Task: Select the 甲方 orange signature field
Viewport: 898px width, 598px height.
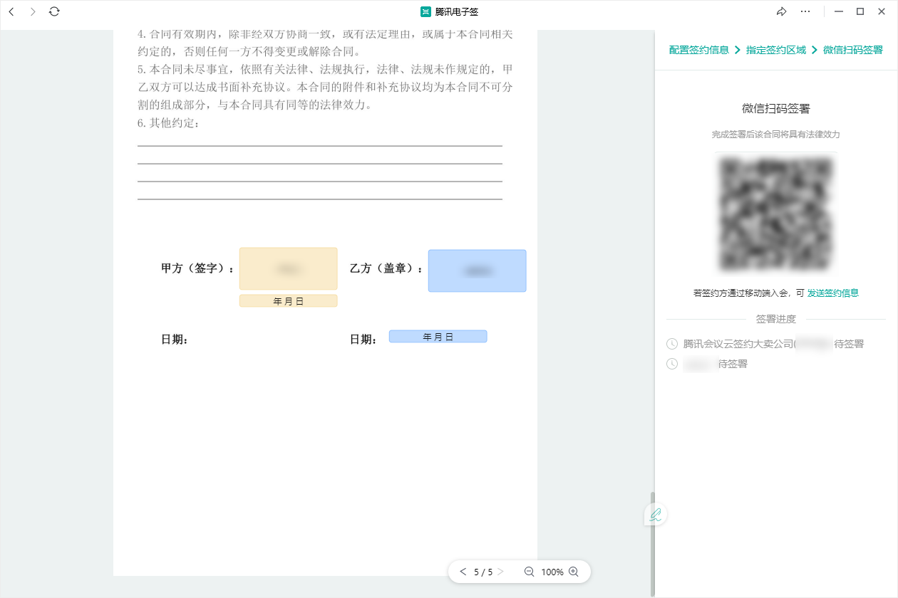Action: [x=288, y=269]
